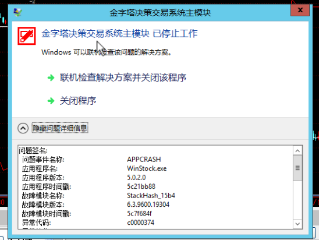Choose 关闭程序 to close the program
The width and height of the screenshot is (319, 240).
tap(78, 101)
